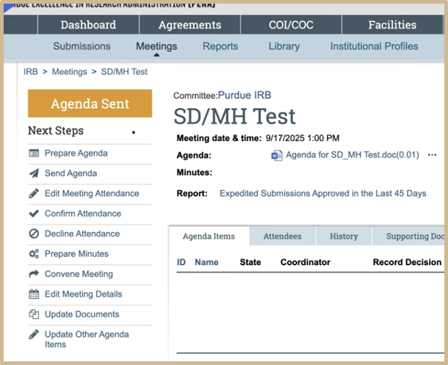Switch to the Attendees tab
This screenshot has height=365, width=448.
(x=282, y=236)
